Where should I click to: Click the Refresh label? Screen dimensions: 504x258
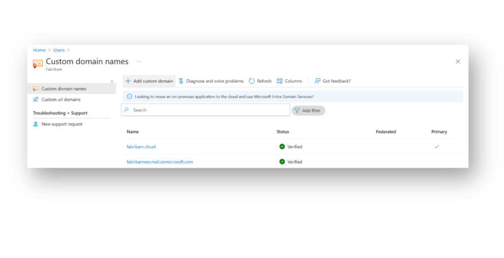(x=264, y=81)
